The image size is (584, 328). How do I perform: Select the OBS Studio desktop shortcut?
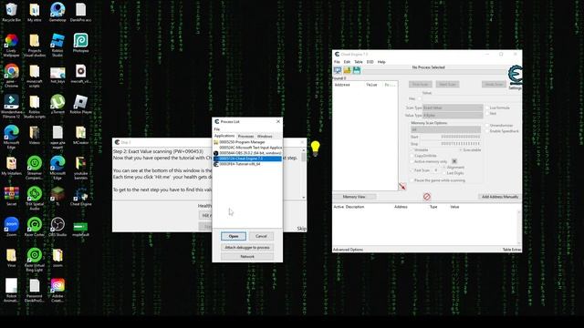pyautogui.click(x=57, y=227)
